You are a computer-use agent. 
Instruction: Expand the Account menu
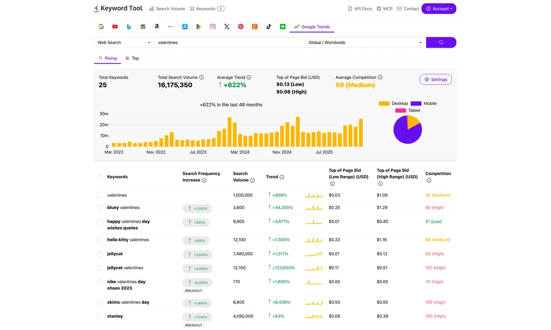pos(439,9)
